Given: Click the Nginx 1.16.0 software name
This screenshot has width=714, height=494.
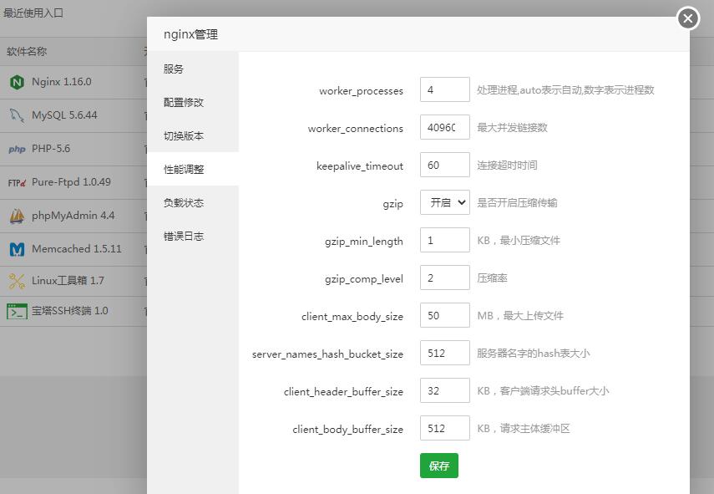Looking at the screenshot, I should pyautogui.click(x=62, y=82).
